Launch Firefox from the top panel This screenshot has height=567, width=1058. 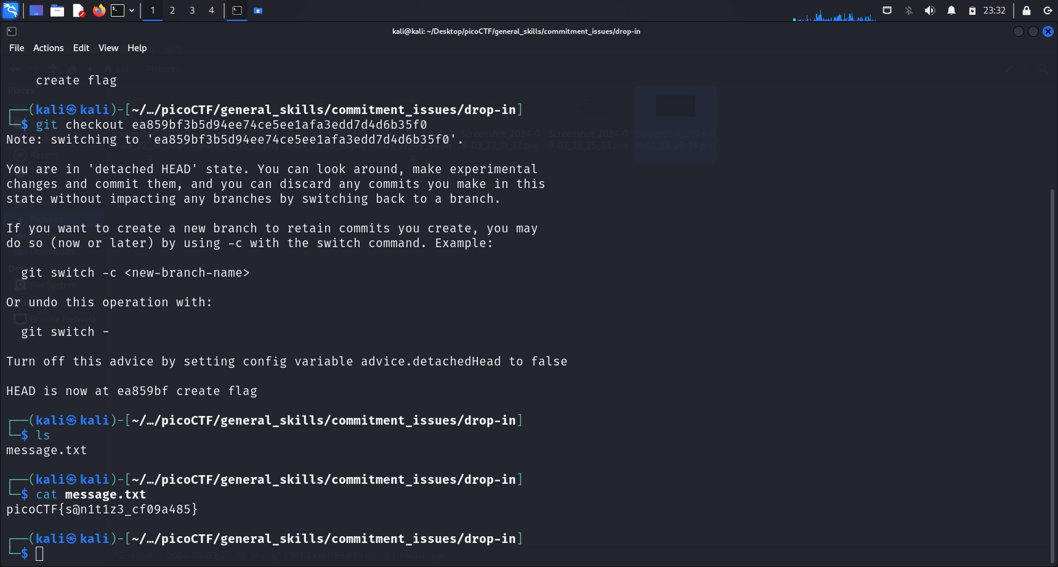coord(99,10)
